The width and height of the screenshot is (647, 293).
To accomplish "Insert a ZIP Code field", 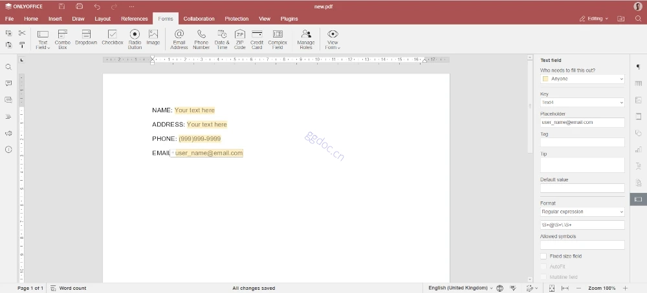I will (x=240, y=39).
